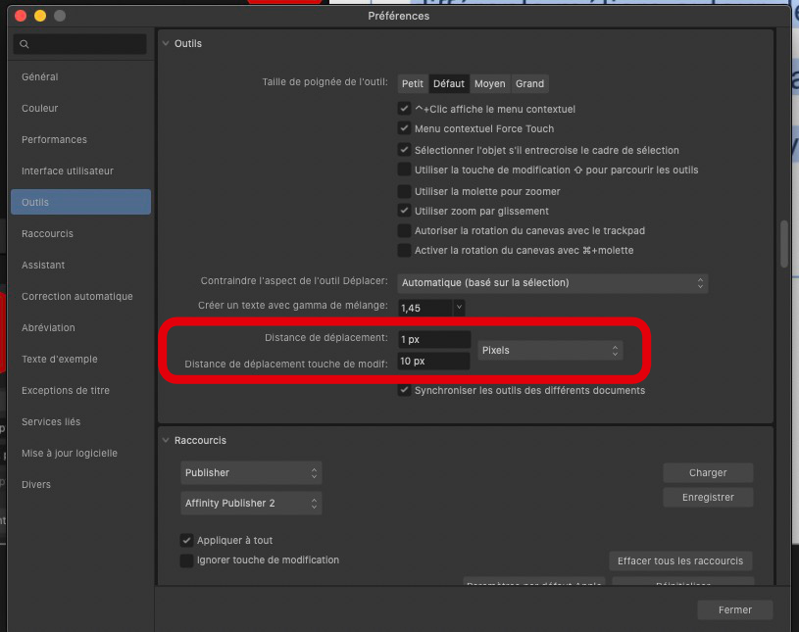Click the Fermer button
The width and height of the screenshot is (799, 632).
click(x=735, y=610)
